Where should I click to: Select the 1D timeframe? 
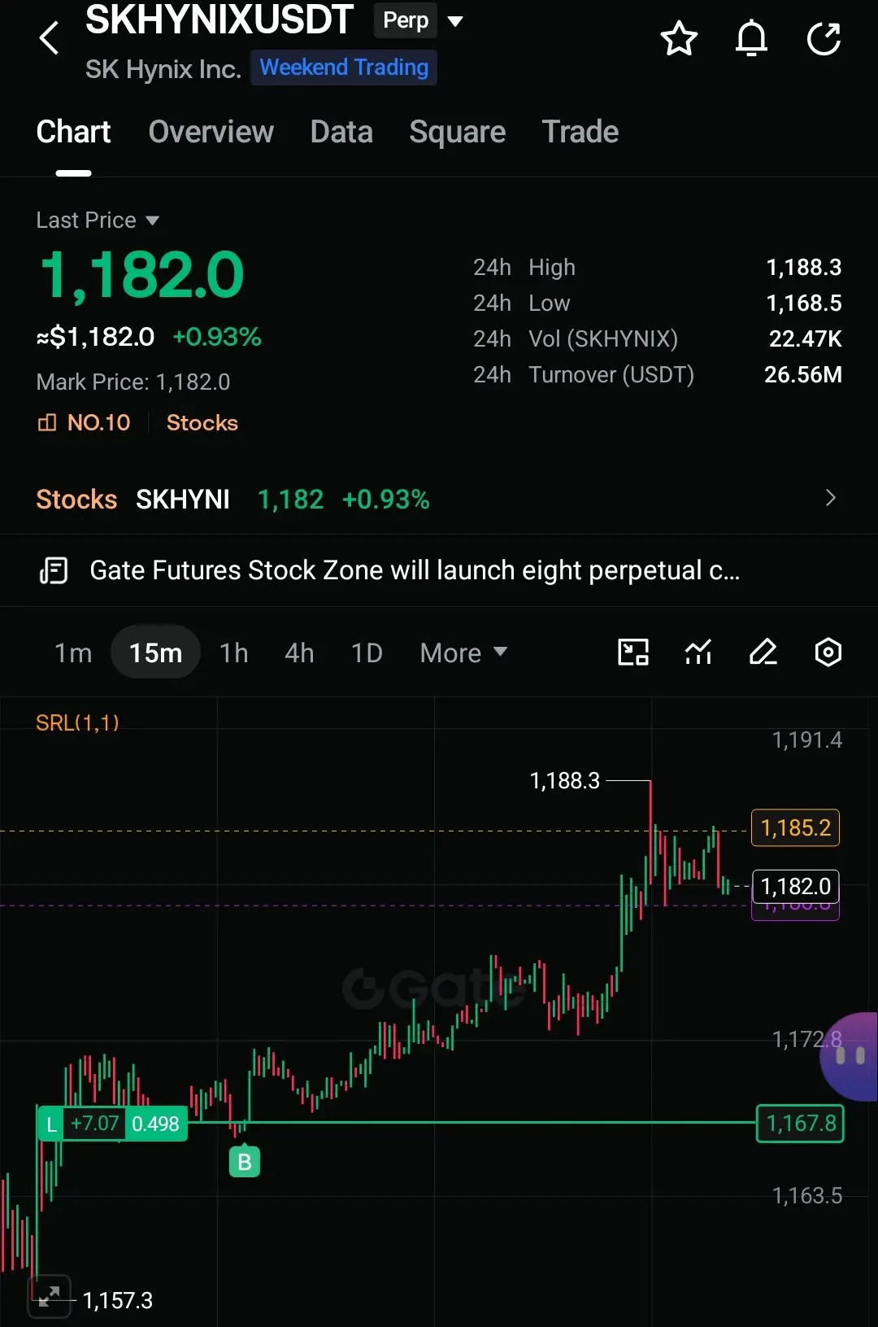click(367, 653)
